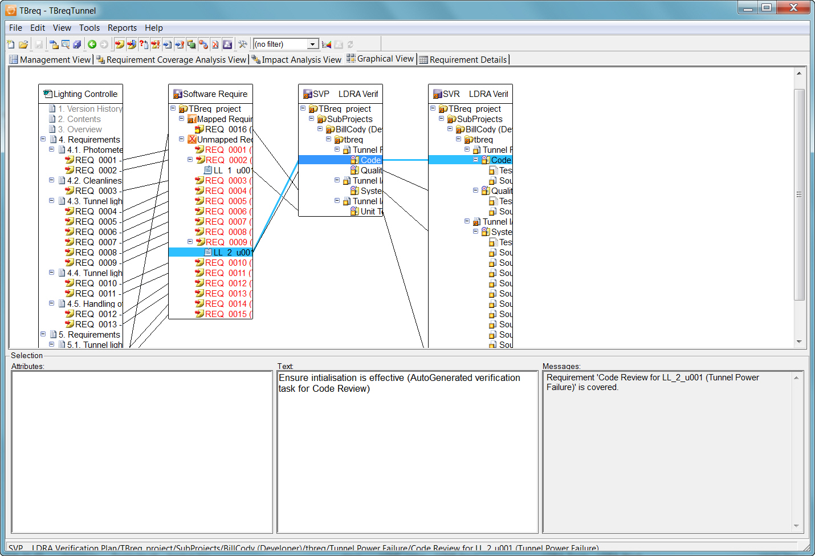Click the New project toolbar icon

[11, 44]
